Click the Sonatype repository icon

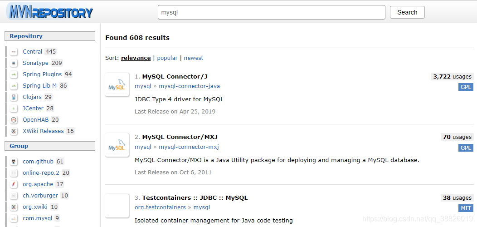(x=14, y=63)
